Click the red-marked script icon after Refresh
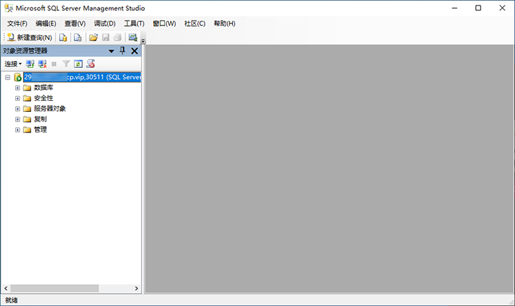The image size is (515, 306). (90, 64)
